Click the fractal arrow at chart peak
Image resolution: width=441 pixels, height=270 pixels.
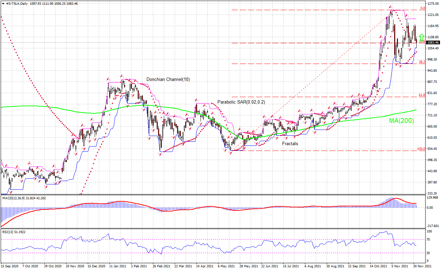391,7
